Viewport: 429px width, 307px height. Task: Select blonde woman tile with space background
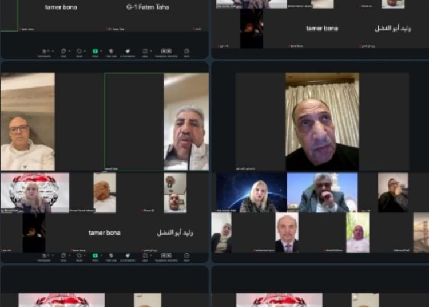252,192
